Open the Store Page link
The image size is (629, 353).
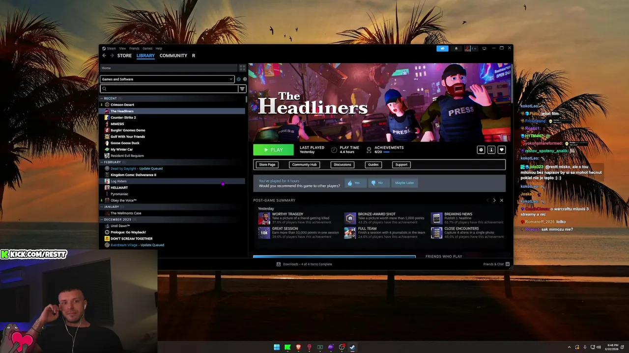point(267,165)
